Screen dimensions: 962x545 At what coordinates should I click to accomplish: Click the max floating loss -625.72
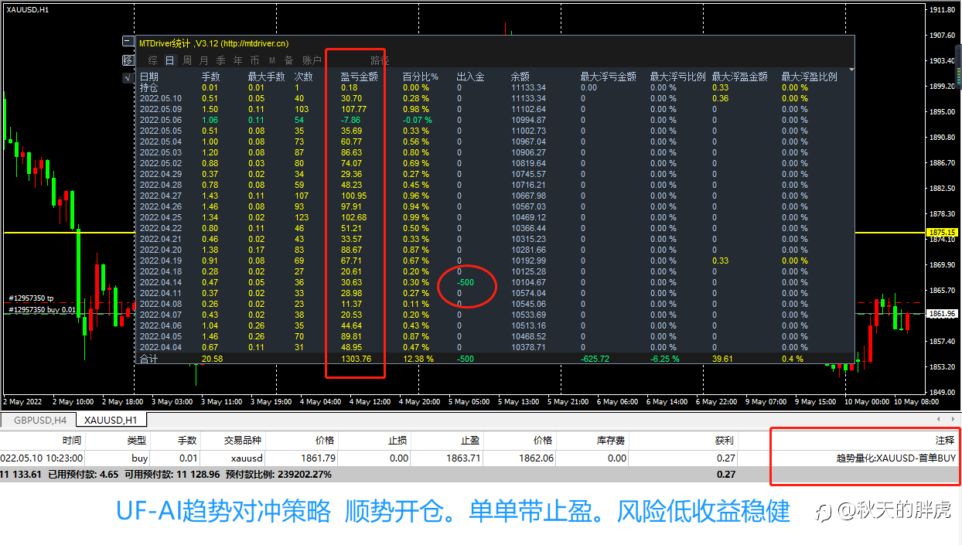(x=595, y=359)
